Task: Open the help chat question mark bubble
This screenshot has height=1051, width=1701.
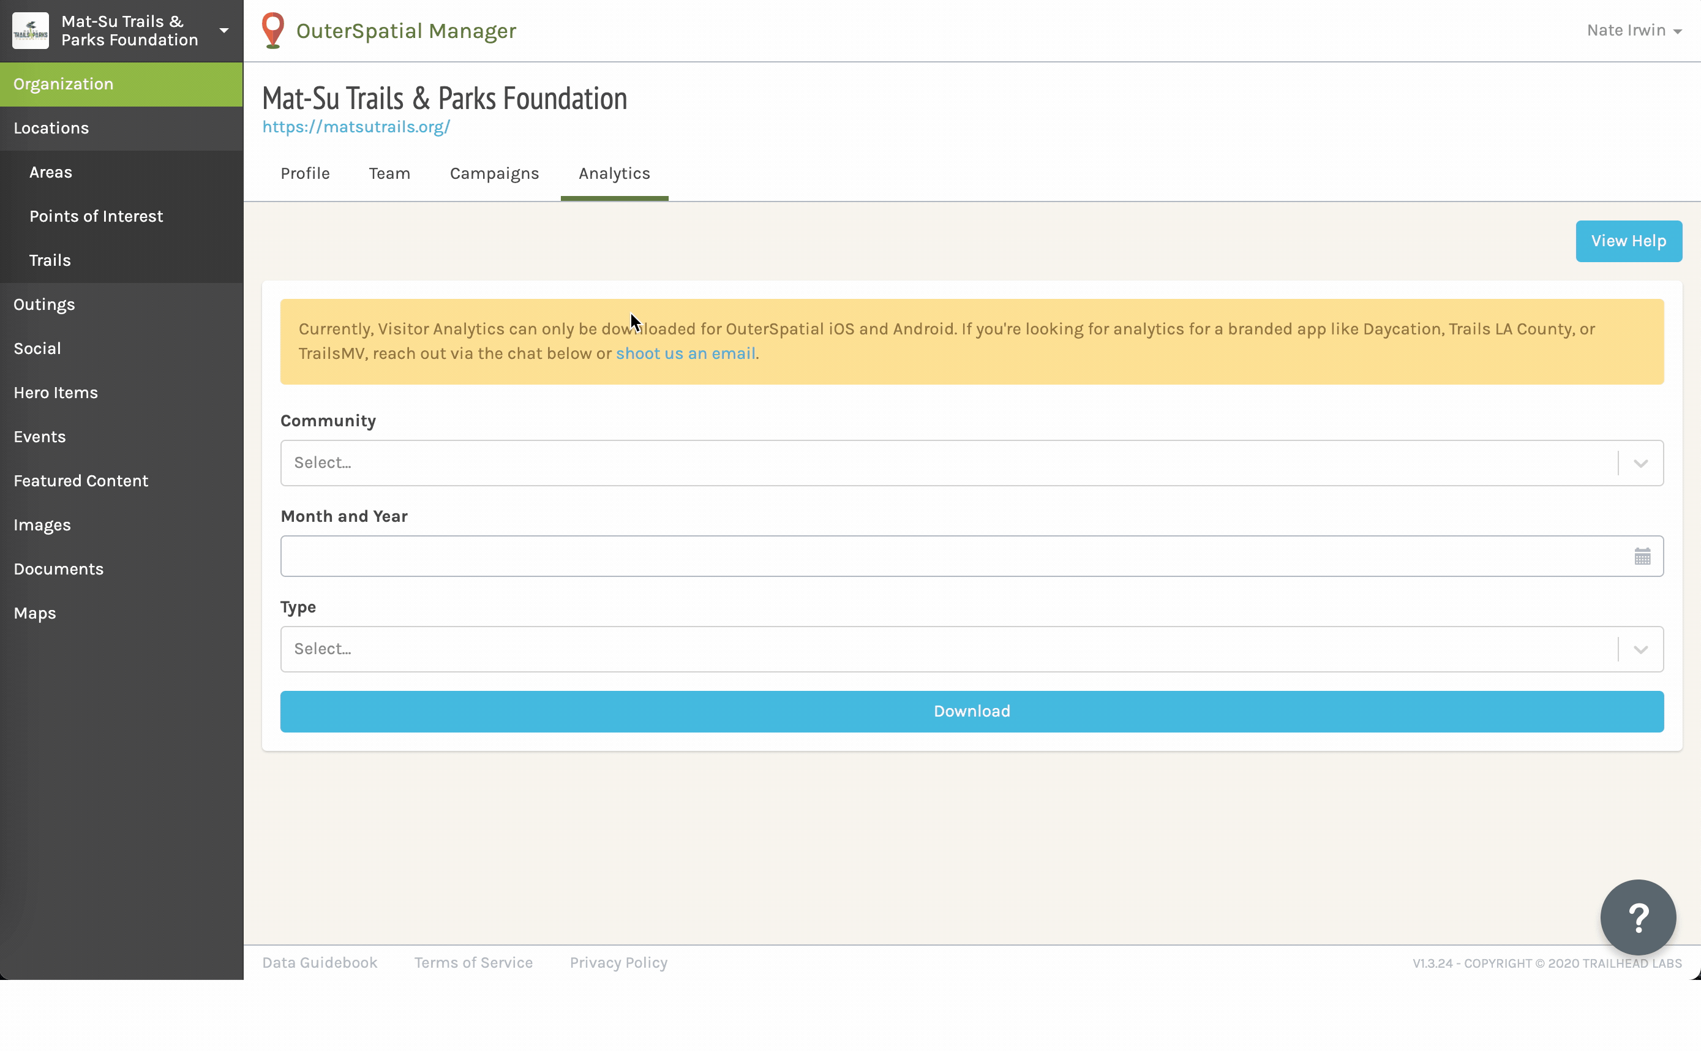Action: pyautogui.click(x=1638, y=917)
